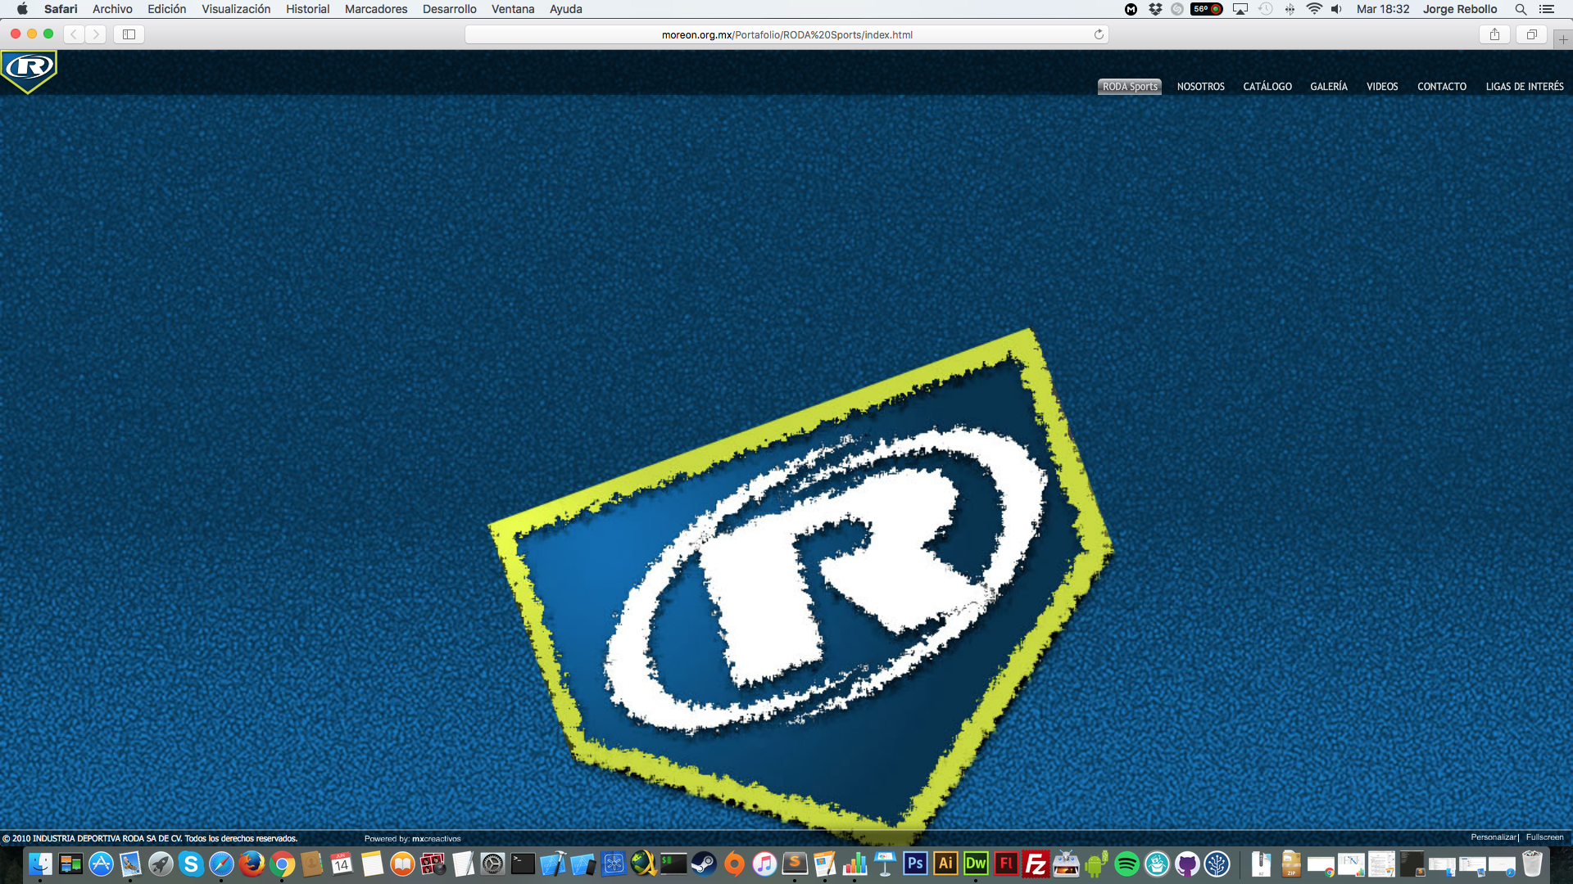Launch the App Store from the Dock
Viewport: 1573px width, 884px height.
[101, 864]
